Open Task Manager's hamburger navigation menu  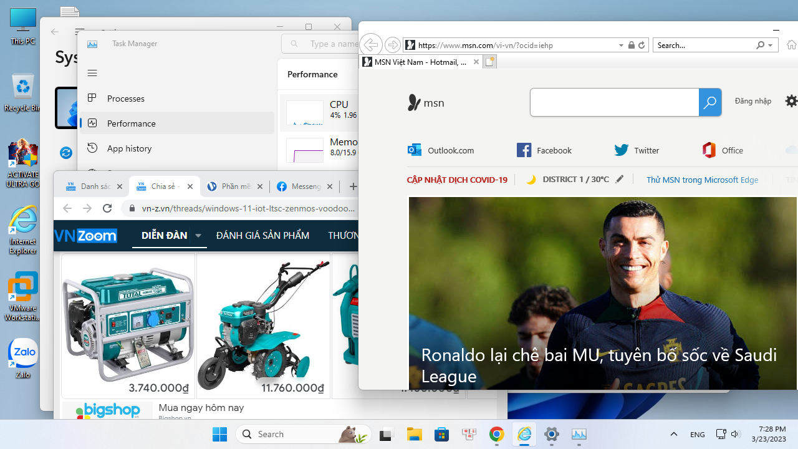tap(92, 73)
